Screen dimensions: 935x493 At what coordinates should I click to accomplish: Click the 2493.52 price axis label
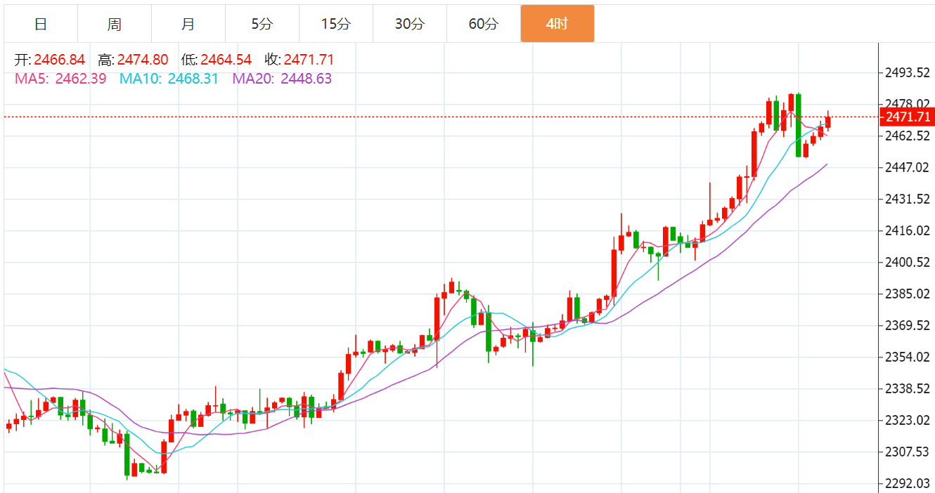coord(908,72)
